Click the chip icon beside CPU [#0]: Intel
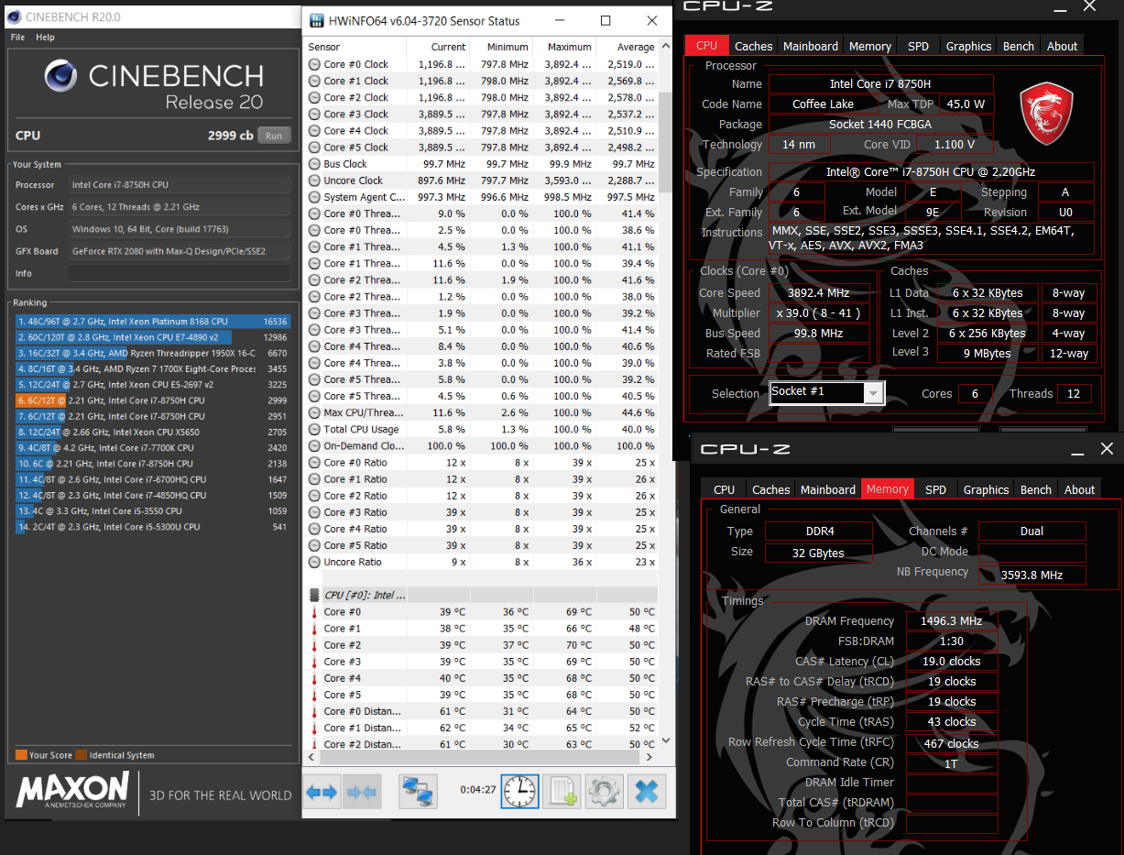 point(315,595)
